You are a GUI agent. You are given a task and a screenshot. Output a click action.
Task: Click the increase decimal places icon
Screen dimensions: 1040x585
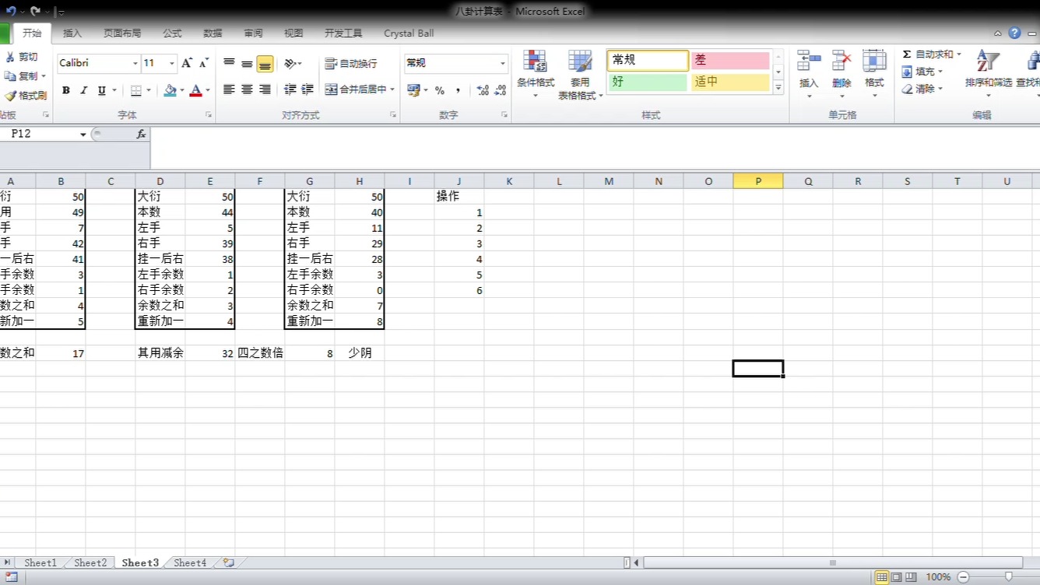coord(483,90)
